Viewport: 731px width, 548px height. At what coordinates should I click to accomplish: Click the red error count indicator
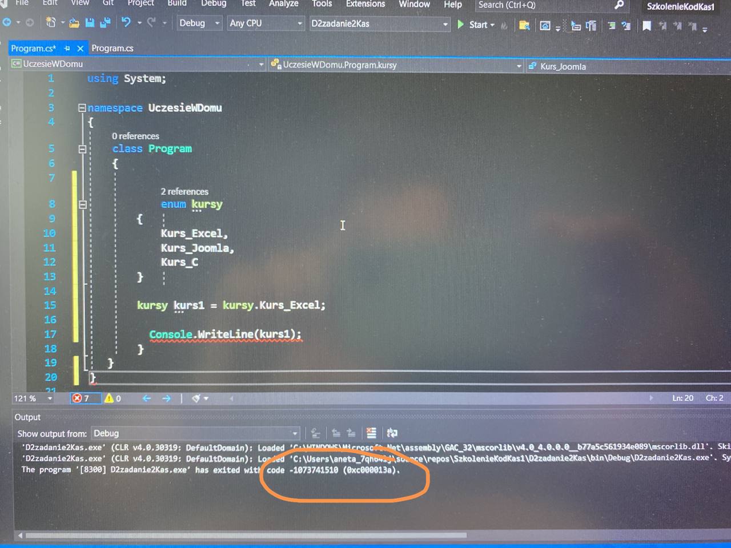click(81, 398)
